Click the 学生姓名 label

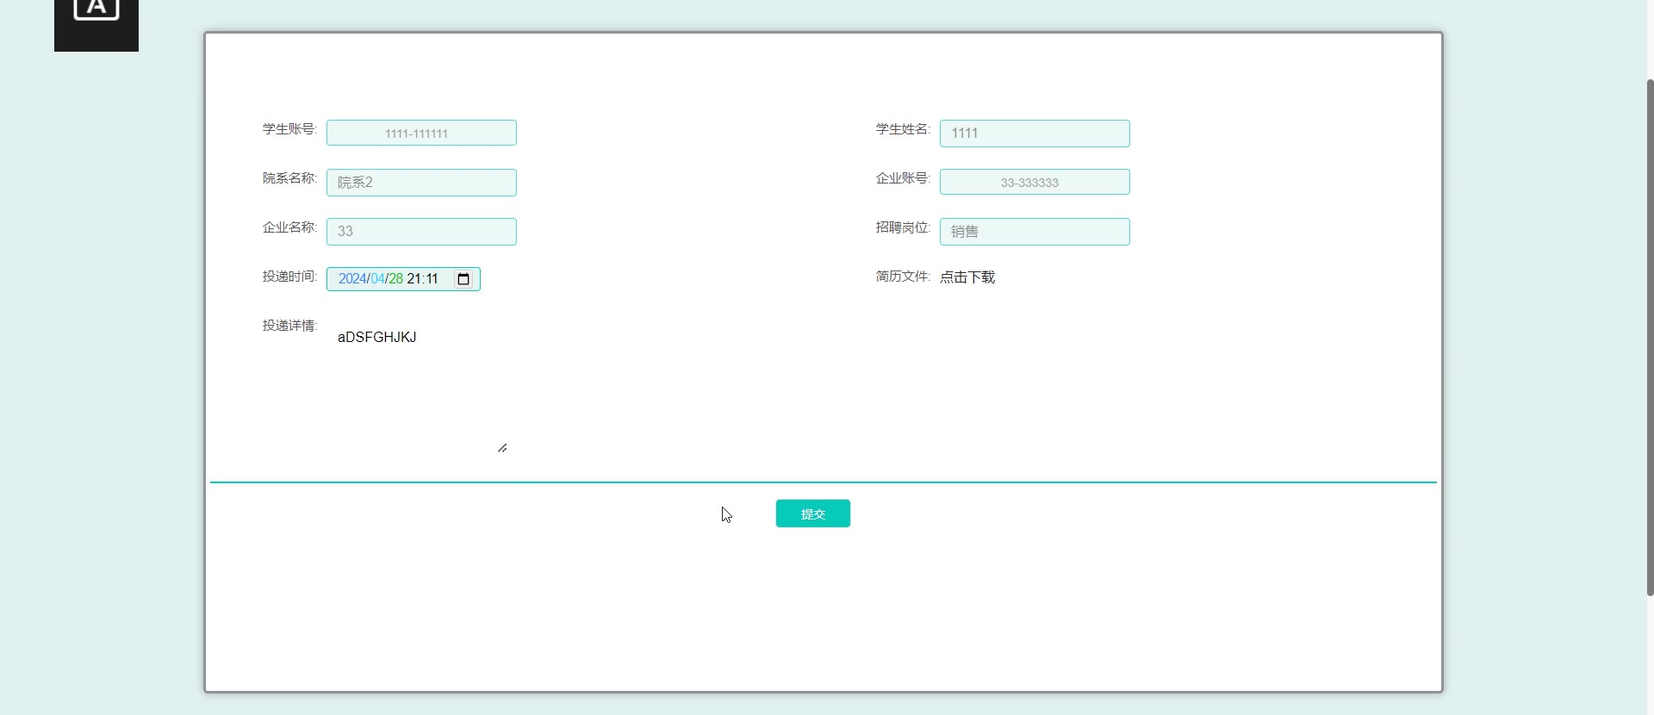coord(903,129)
